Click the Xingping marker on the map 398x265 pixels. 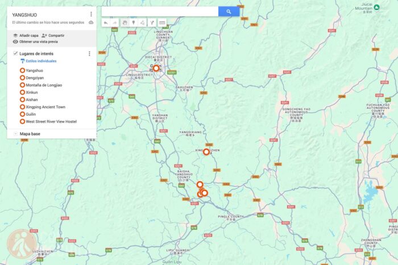tap(206, 152)
